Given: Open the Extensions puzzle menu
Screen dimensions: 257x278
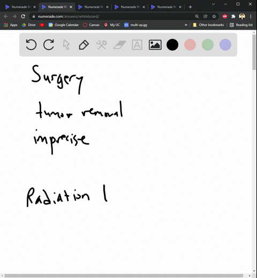Looking at the screenshot, I should [233, 17].
